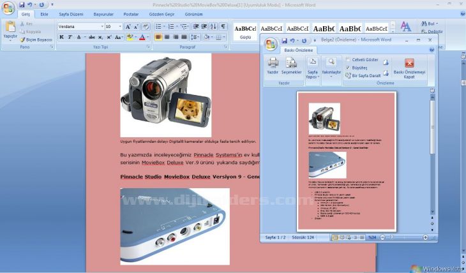Screen dimensions: 466x273
Task: Click the Sözcük: 124 word count
Action: coord(303,237)
